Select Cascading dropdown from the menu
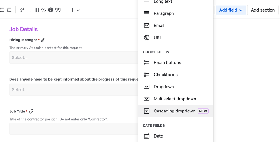The width and height of the screenshot is (280, 142). (174, 111)
